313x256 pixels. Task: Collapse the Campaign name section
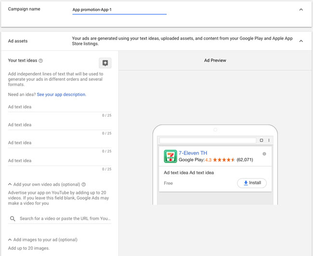(301, 10)
